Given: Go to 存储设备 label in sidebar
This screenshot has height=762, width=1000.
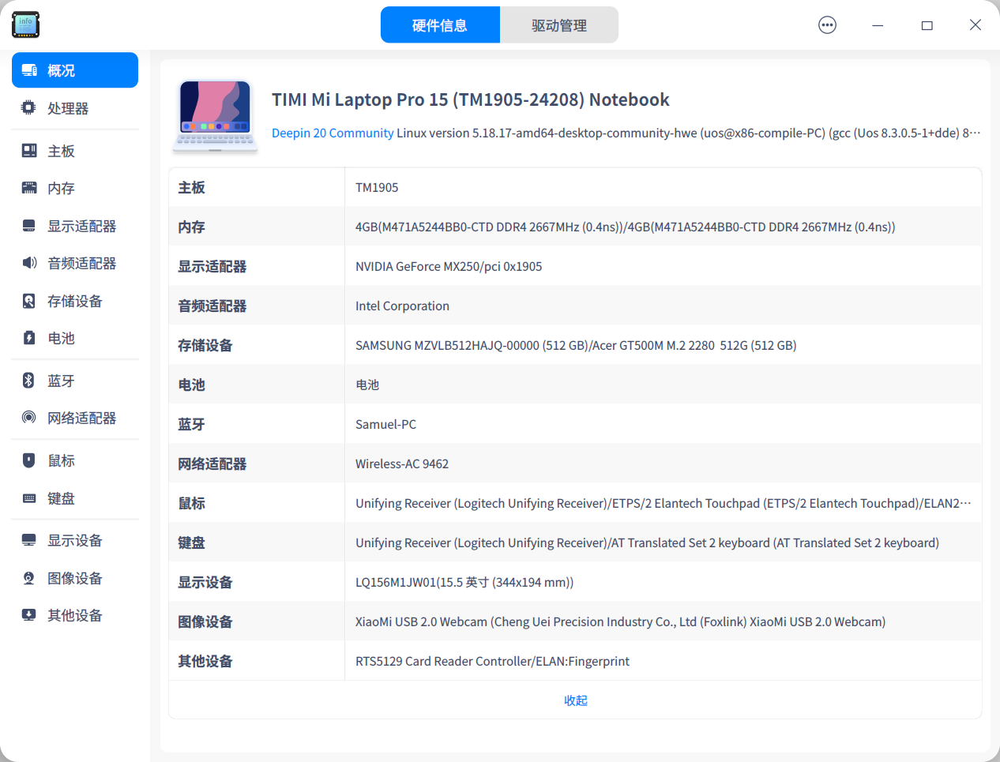Looking at the screenshot, I should [x=75, y=301].
